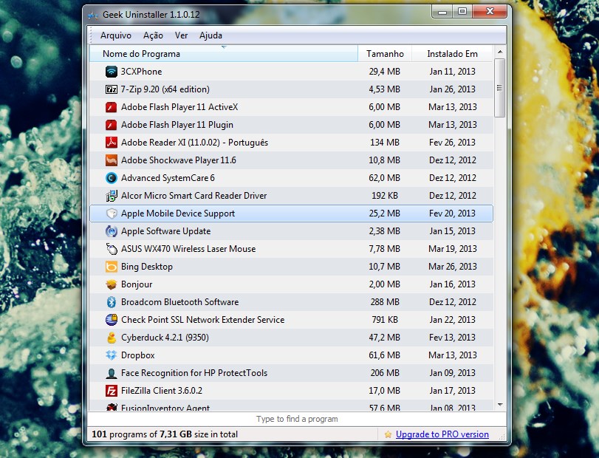This screenshot has height=458, width=599.
Task: Select Cyberduck 4.2.1 (9350) name
Action: click(x=165, y=338)
